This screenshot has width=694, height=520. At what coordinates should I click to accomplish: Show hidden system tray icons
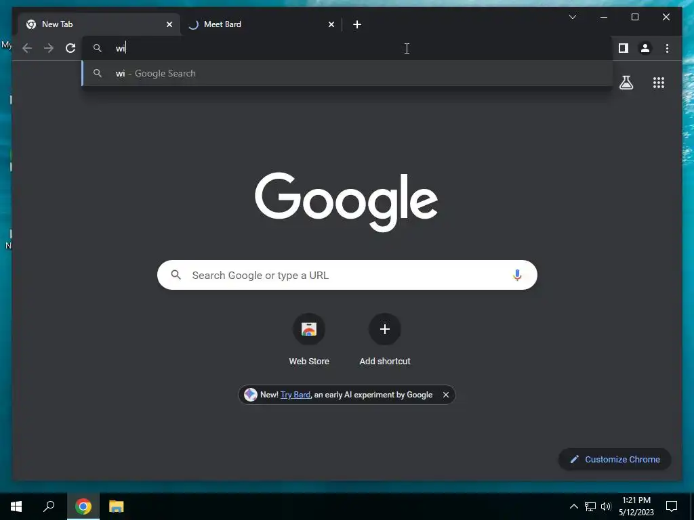pos(573,506)
